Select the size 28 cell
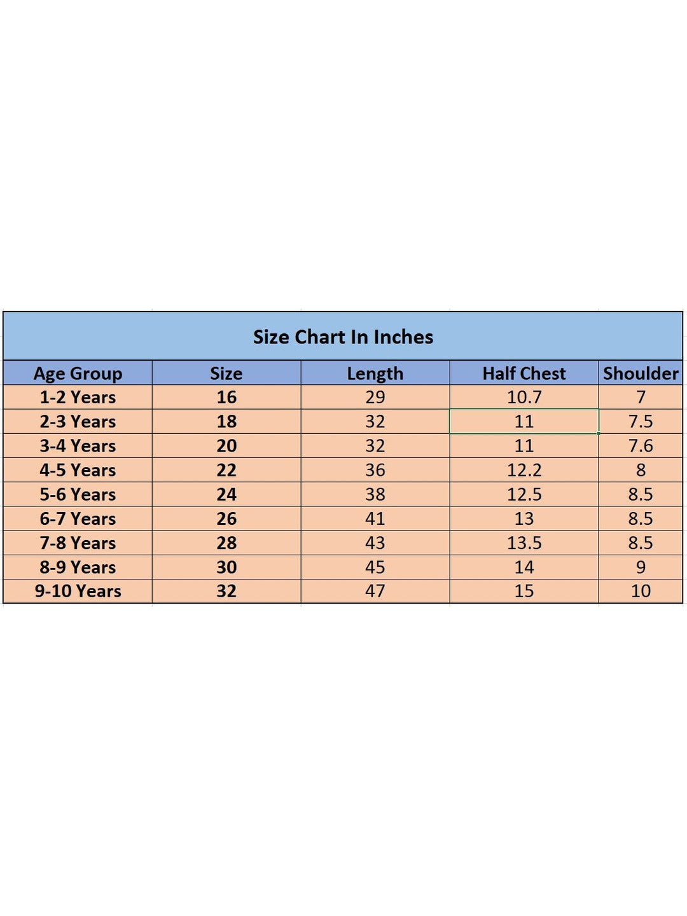Screen dimensions: 687x916 pos(226,543)
